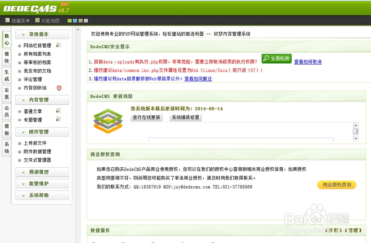Add new item beside 网站栏目管理

58,45
